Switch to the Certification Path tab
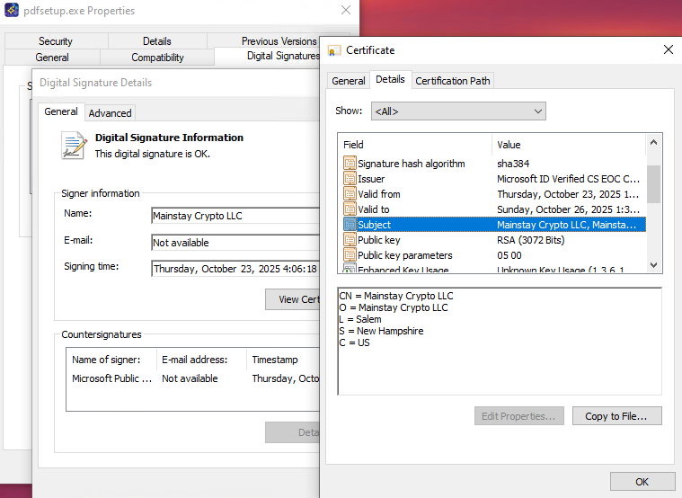Screen dimensions: 682x498 coord(453,81)
